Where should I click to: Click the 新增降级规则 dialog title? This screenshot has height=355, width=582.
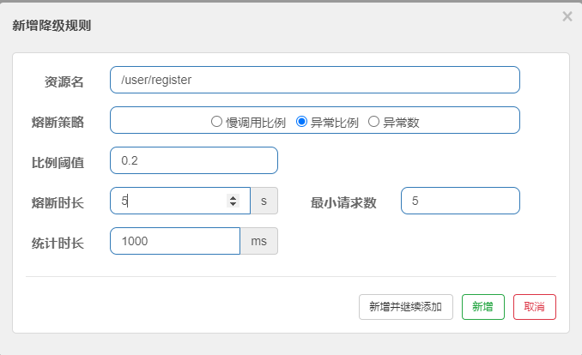pos(52,26)
